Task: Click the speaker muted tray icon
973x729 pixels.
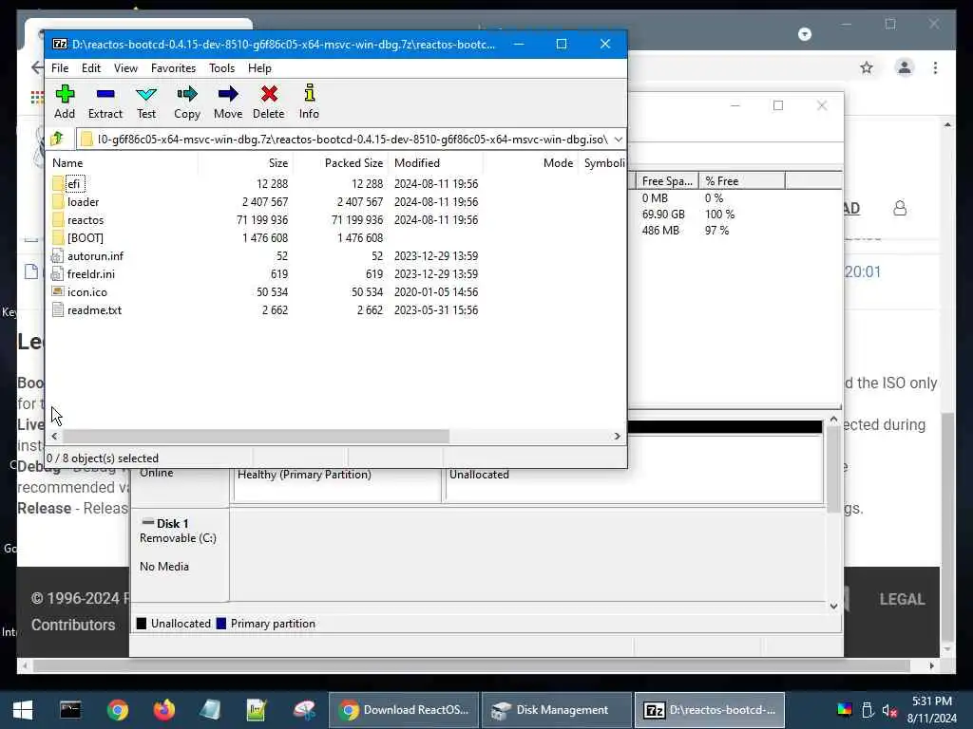Action: point(889,710)
